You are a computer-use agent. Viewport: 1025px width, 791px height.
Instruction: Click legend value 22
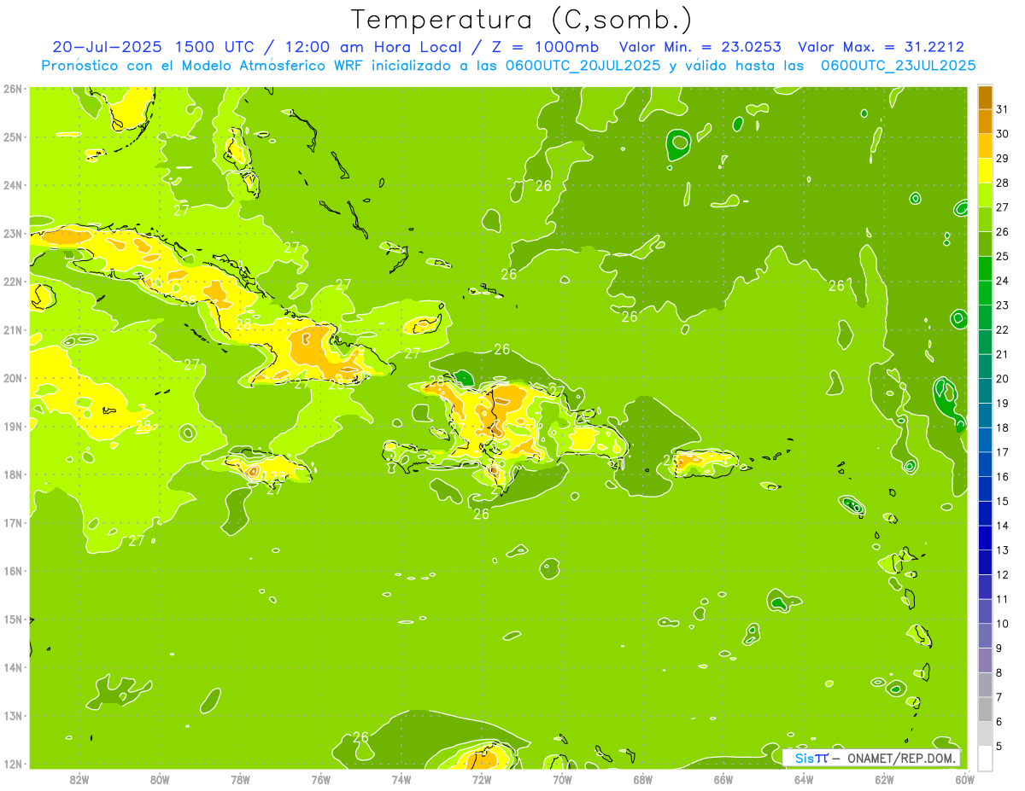[x=1002, y=329]
